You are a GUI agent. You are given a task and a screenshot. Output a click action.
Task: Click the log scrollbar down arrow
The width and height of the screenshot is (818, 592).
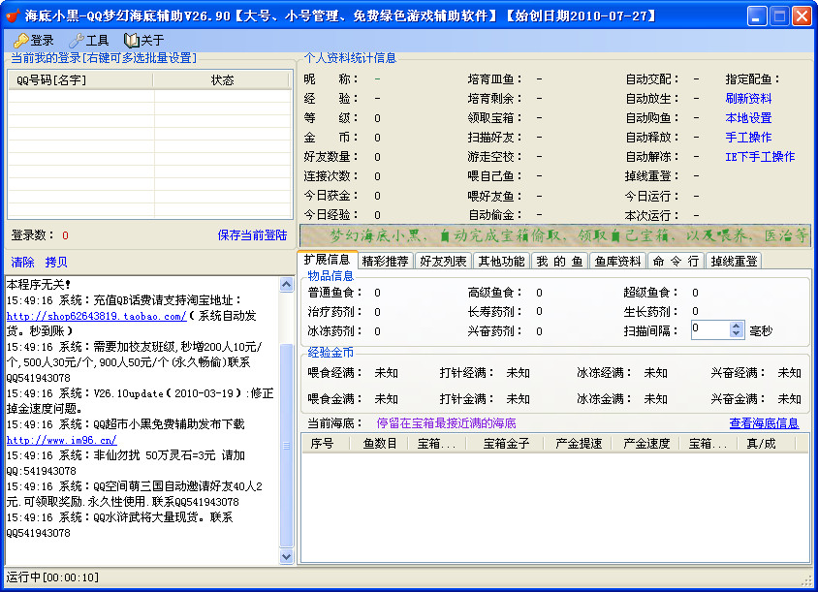coord(287,556)
